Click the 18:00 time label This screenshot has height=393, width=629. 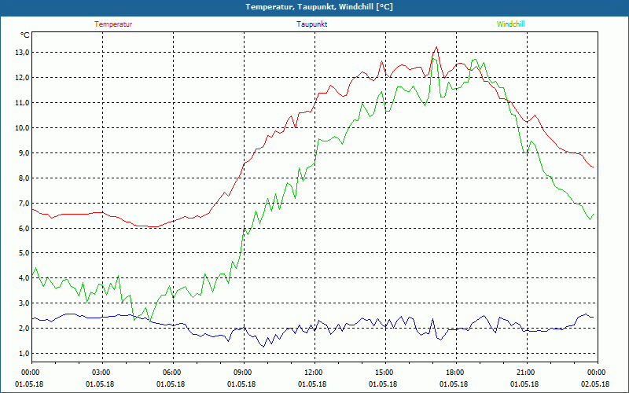[x=454, y=372]
